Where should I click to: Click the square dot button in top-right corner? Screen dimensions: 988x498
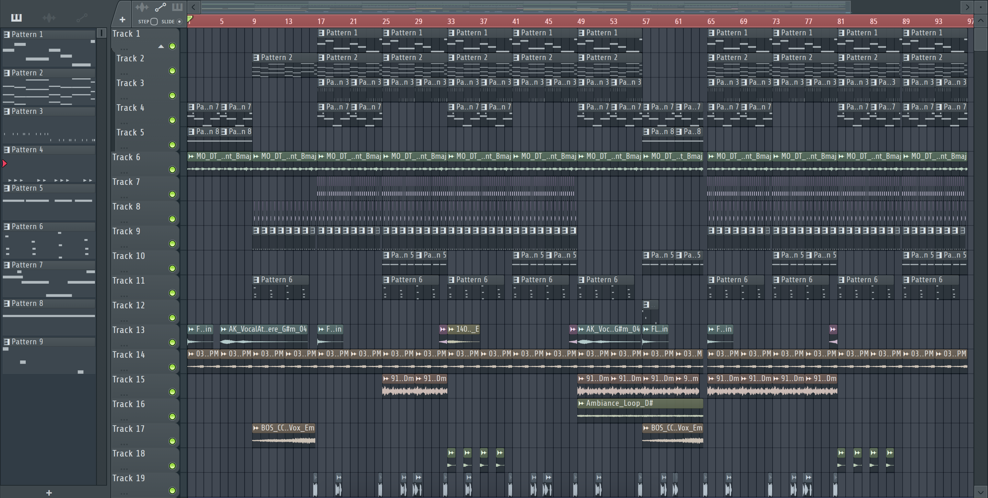(981, 7)
